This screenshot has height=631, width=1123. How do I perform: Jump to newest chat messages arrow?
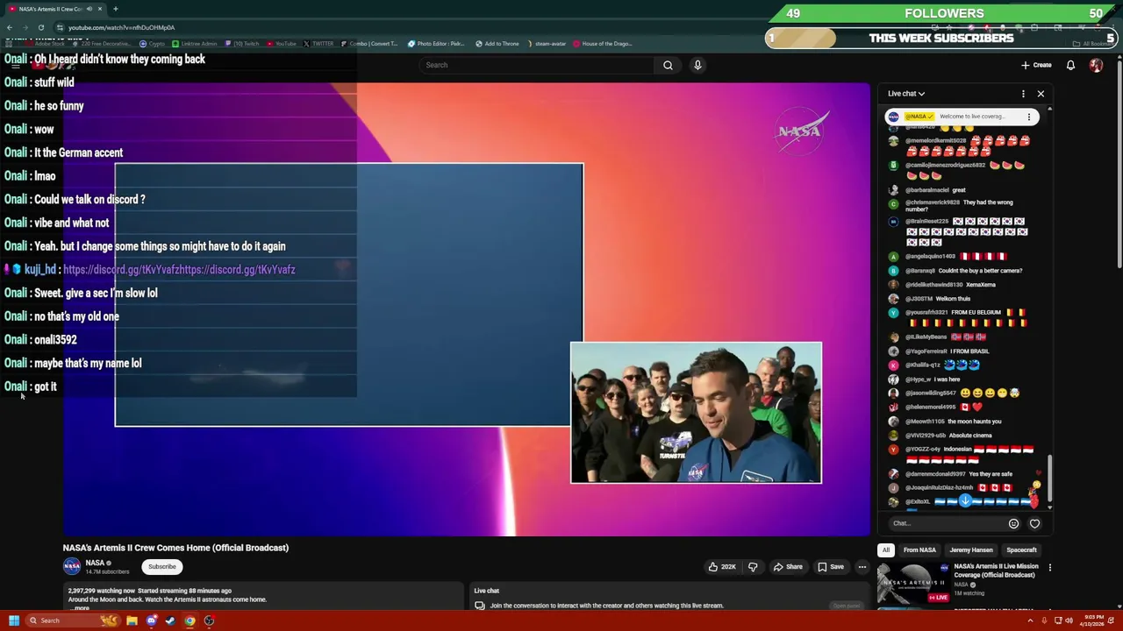click(x=965, y=500)
